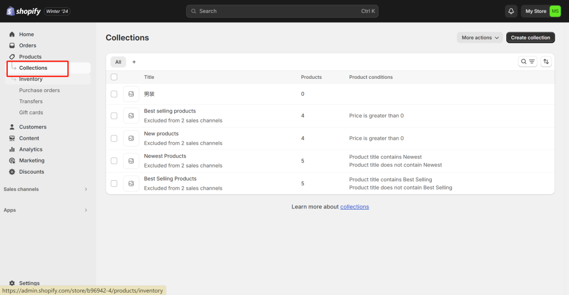Click the Create collection button

click(x=530, y=38)
